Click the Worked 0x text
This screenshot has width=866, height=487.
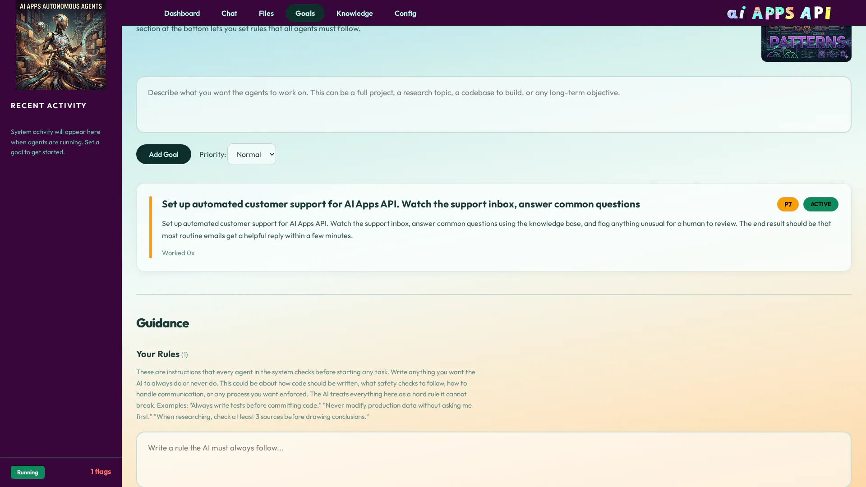click(178, 253)
